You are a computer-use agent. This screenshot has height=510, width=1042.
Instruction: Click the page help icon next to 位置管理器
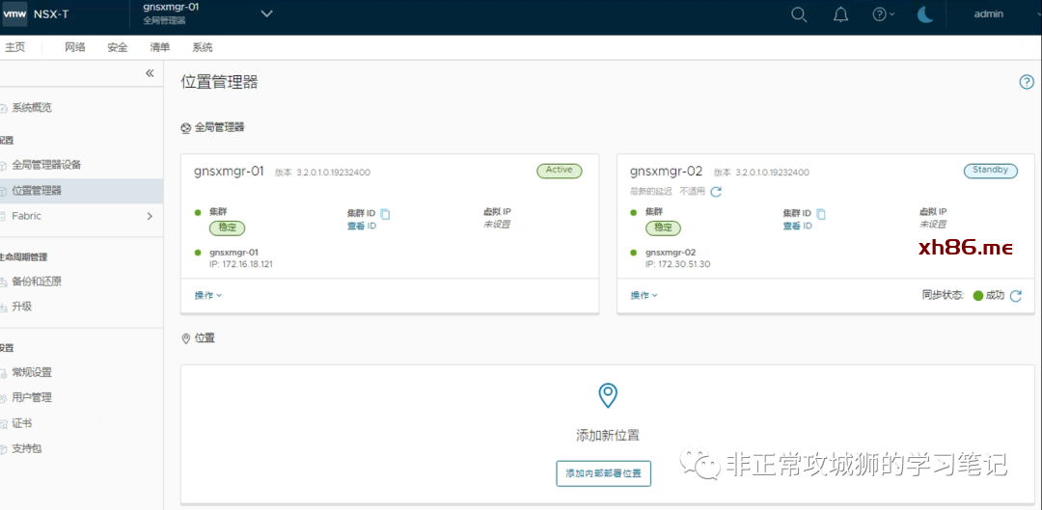pyautogui.click(x=1027, y=82)
